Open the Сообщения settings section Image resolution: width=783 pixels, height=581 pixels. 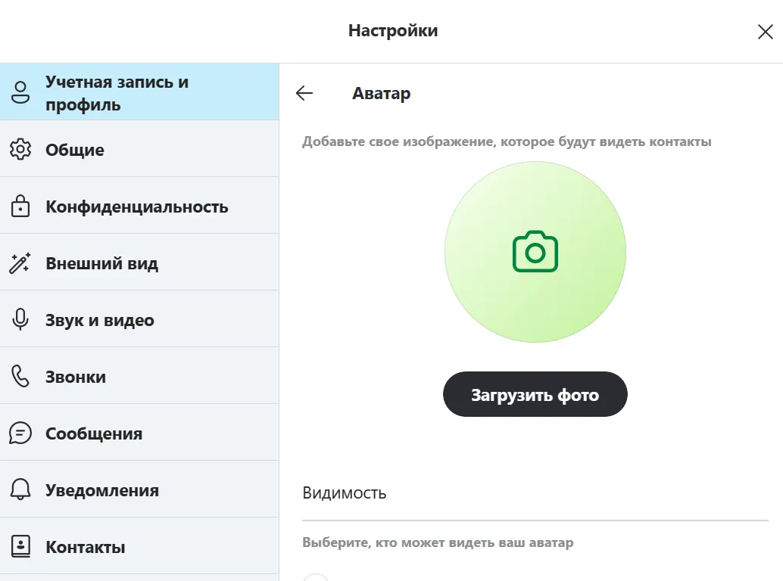click(x=139, y=433)
